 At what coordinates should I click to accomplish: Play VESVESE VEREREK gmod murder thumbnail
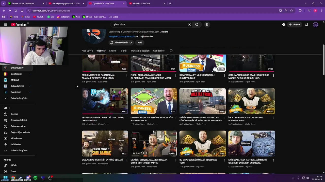pyautogui.click(x=105, y=101)
